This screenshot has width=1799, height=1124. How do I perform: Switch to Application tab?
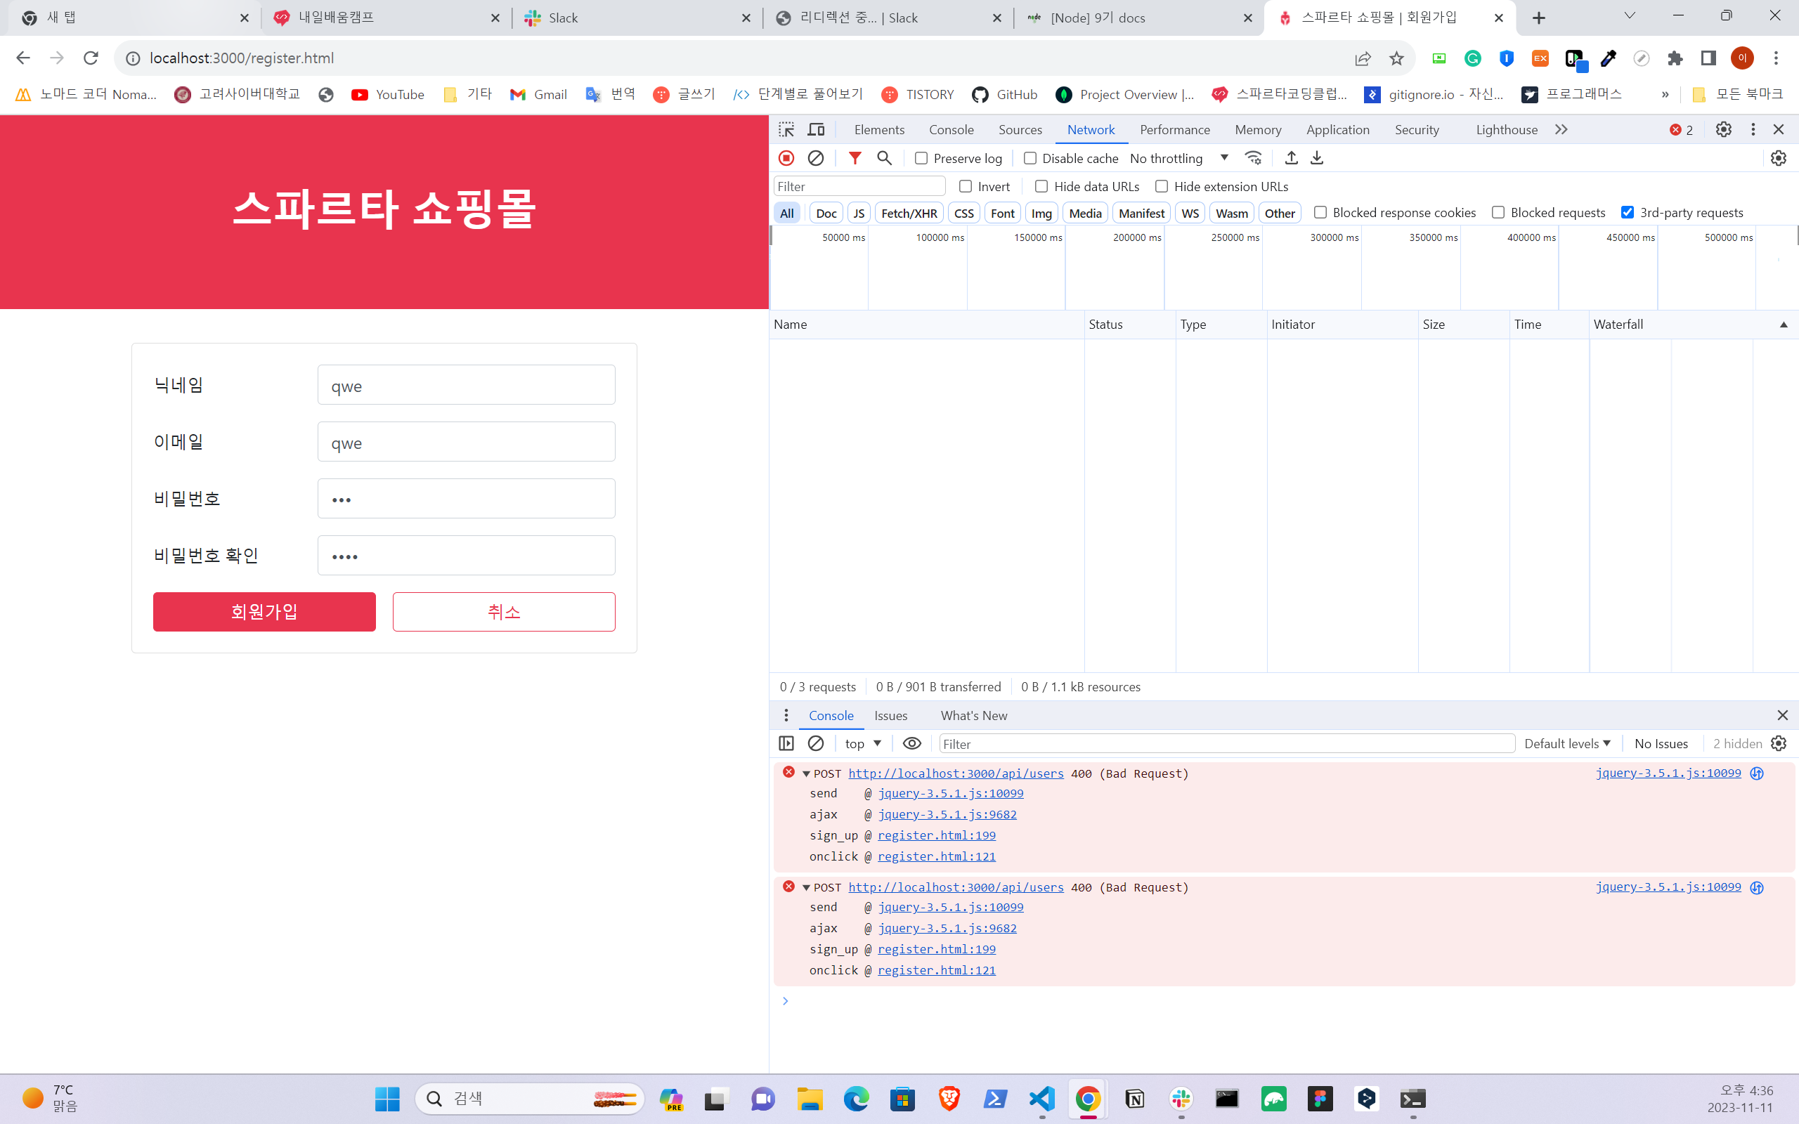(x=1337, y=129)
